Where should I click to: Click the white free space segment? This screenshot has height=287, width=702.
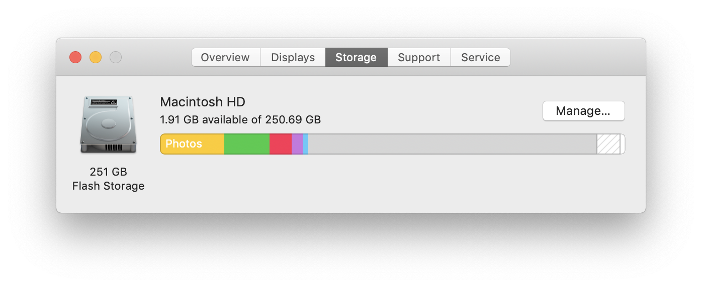(x=623, y=144)
